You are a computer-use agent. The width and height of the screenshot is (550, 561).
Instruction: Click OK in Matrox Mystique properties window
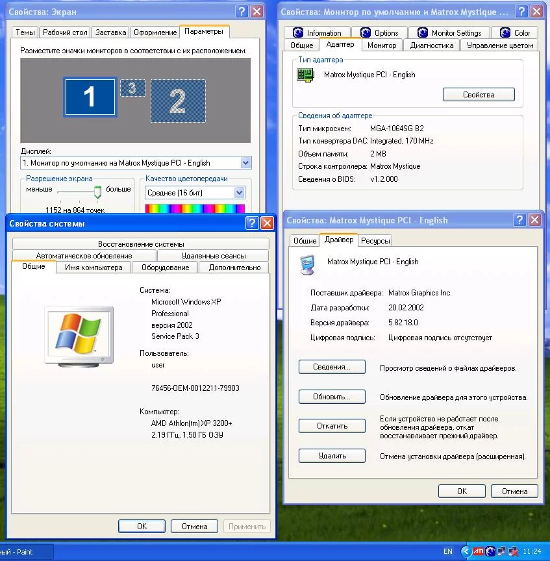pos(462,492)
